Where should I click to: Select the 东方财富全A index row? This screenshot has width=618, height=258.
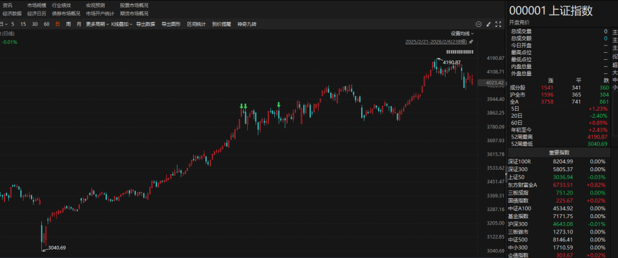coord(559,185)
